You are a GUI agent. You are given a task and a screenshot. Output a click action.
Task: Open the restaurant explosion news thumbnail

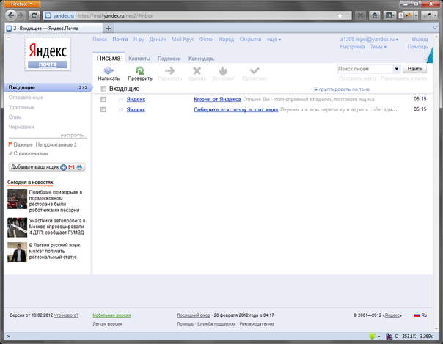(x=17, y=199)
